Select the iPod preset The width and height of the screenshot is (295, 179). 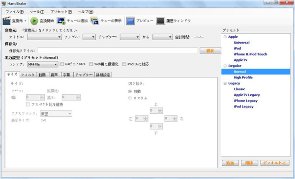click(x=237, y=49)
